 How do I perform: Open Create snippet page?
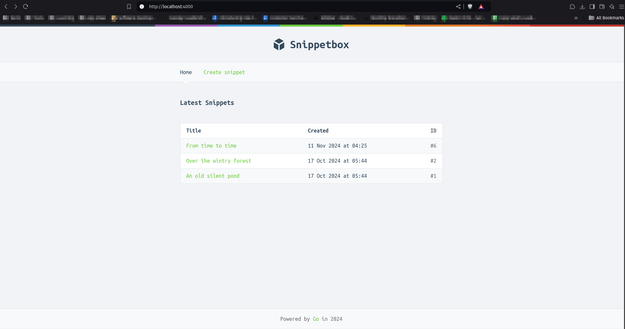224,72
